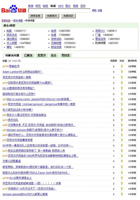Select the 零回答 tab
This screenshot has height=200, width=140.
[x=66, y=55]
